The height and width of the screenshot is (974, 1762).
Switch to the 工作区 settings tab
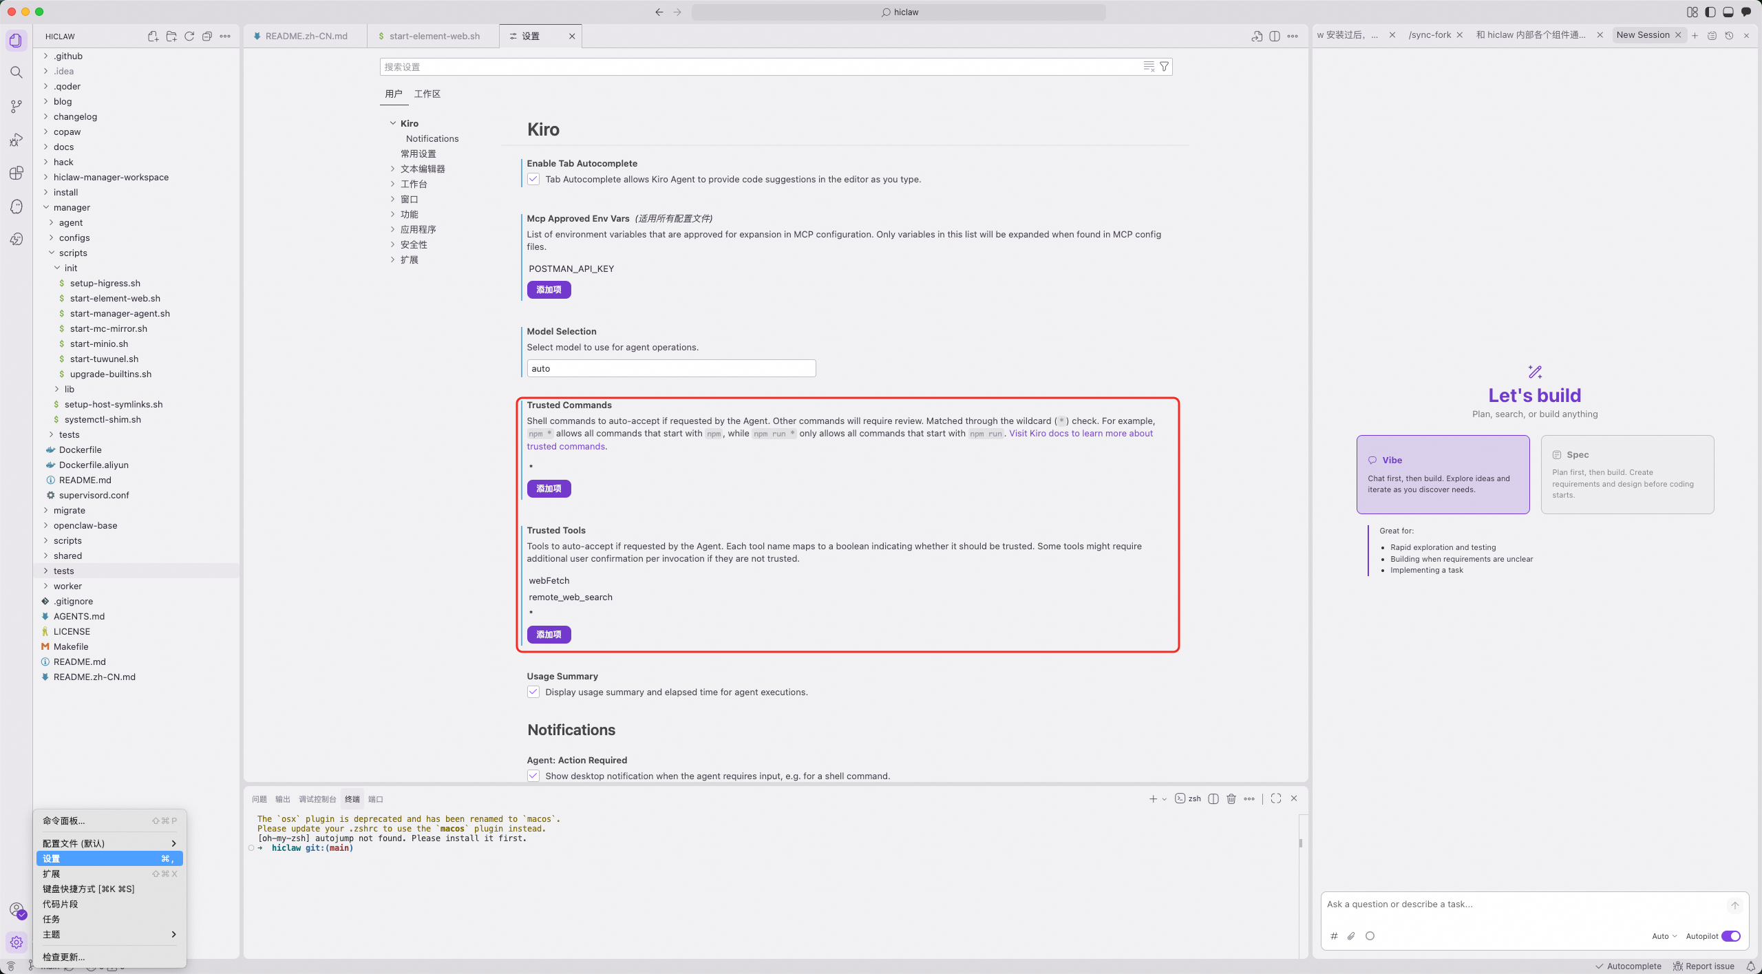coord(427,94)
